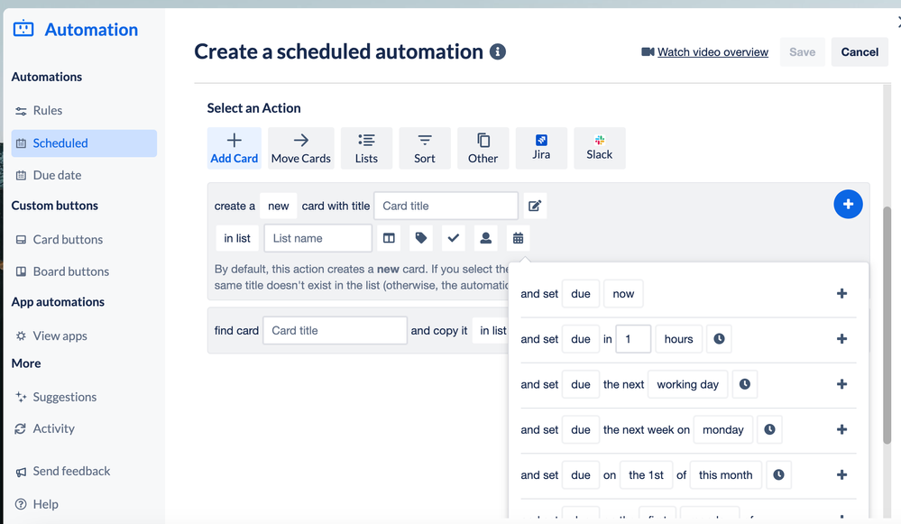The width and height of the screenshot is (901, 524).
Task: Open Scheduled automations in sidebar
Action: click(x=84, y=143)
